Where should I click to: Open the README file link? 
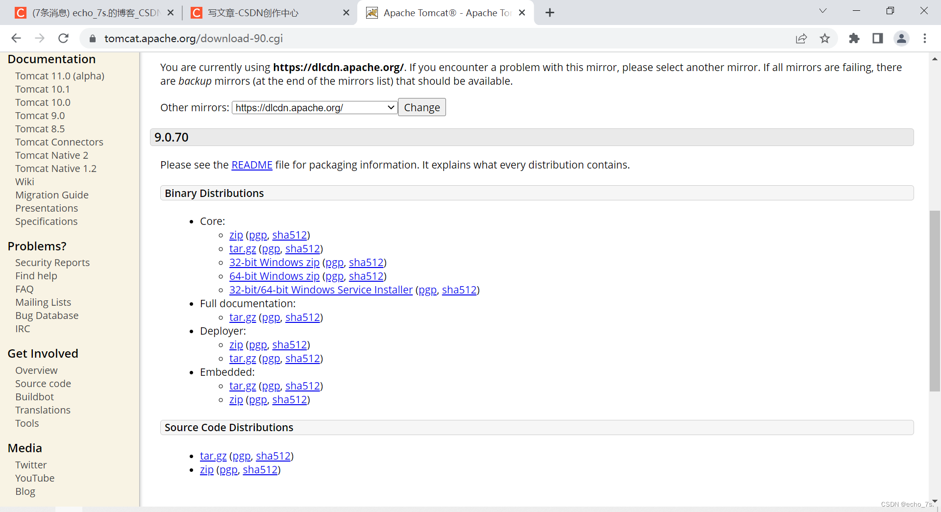252,165
